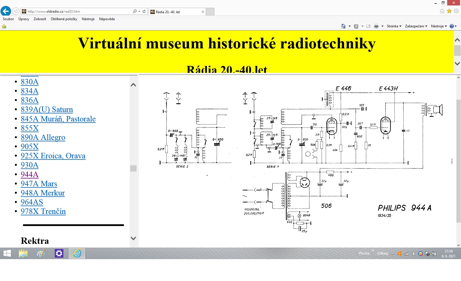The height and width of the screenshot is (281, 461).
Task: Open the 925X Eroica, Orava link
Action: pos(53,156)
